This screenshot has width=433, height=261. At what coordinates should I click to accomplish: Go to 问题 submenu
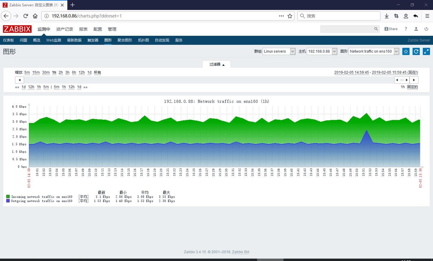[23, 40]
